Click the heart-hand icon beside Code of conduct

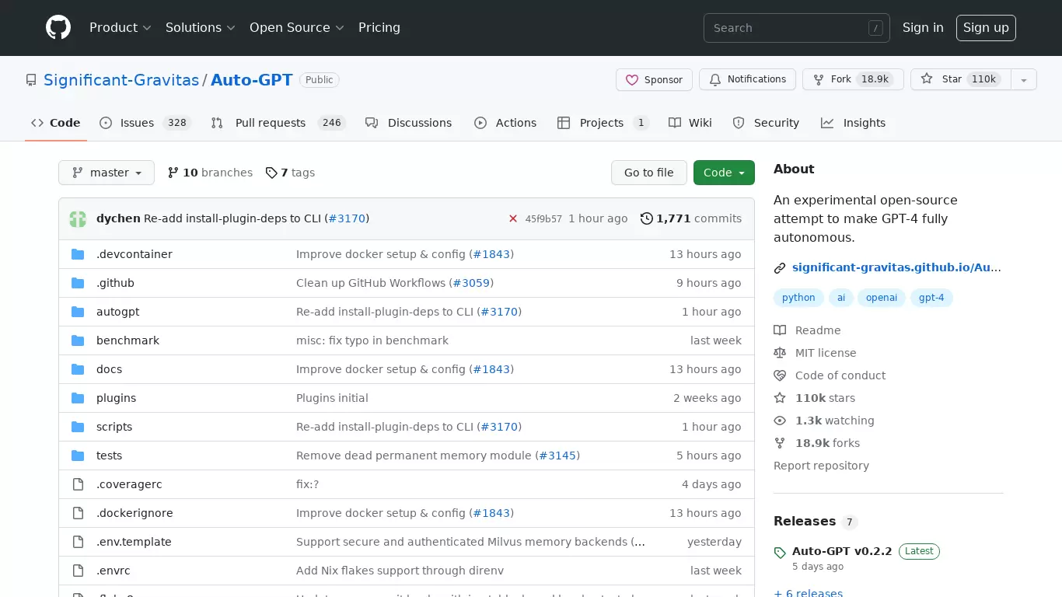tap(780, 375)
